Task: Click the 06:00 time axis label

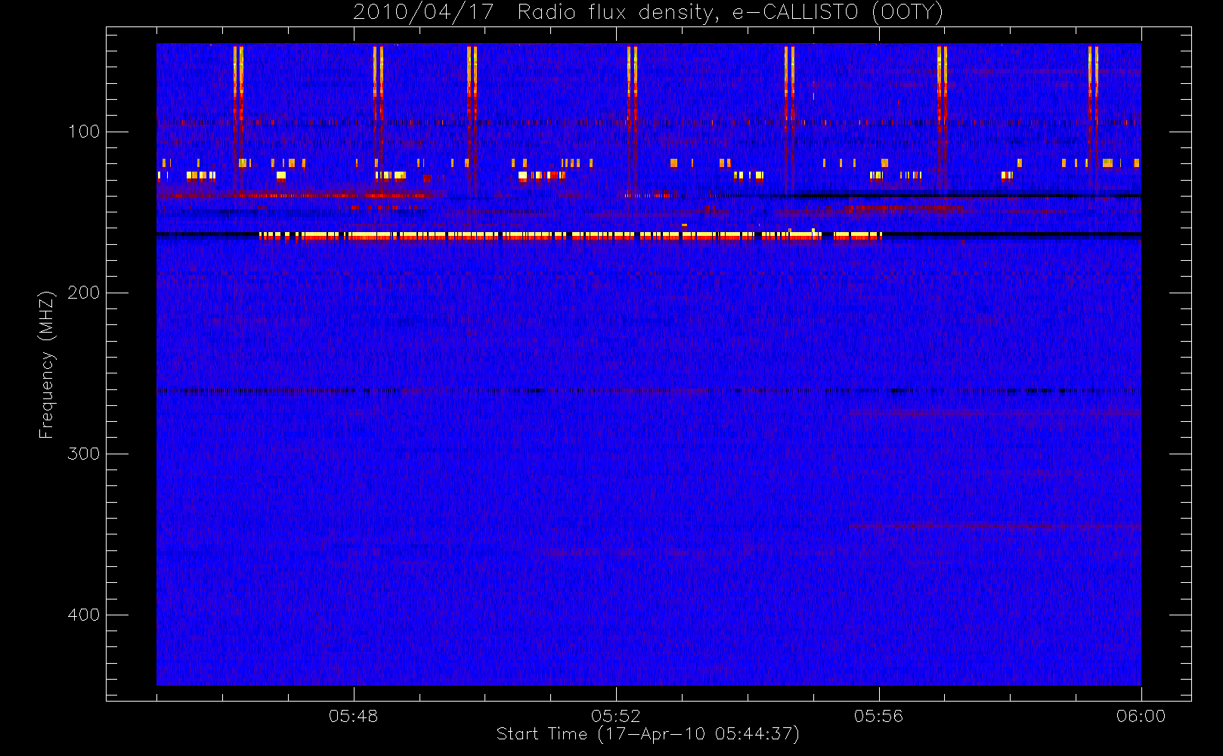Action: [x=1141, y=716]
